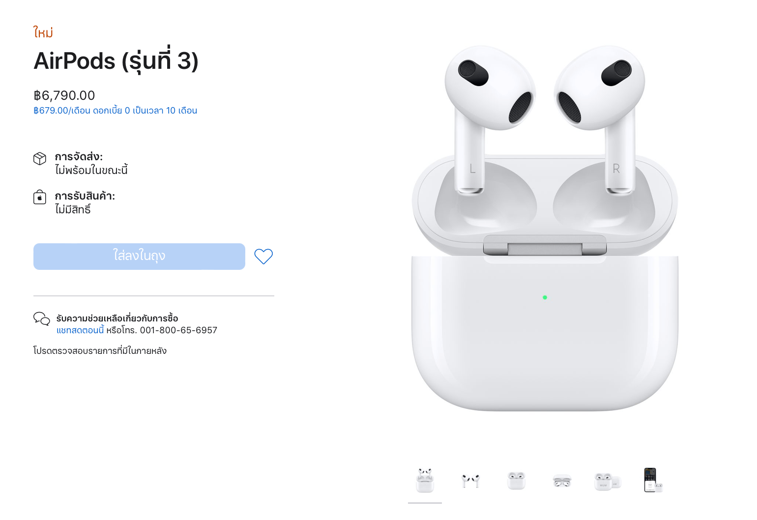Click the AirPods (รุ่นที่ 3) title
757x520 pixels.
coord(116,60)
